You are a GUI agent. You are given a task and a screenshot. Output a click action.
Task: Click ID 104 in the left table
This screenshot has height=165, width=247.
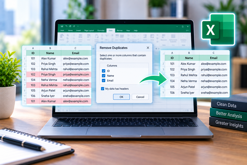coord(33,80)
